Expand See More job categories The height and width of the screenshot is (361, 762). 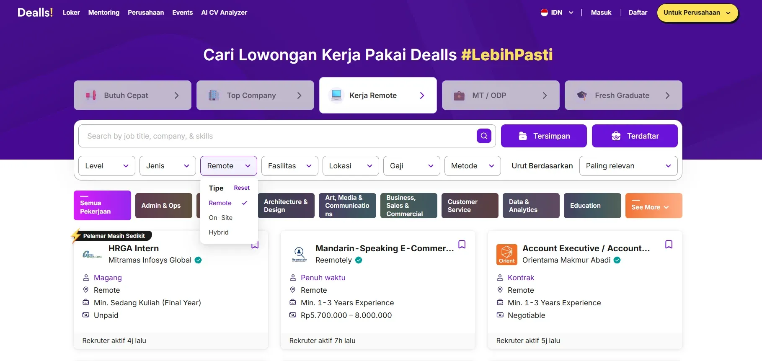[653, 206]
